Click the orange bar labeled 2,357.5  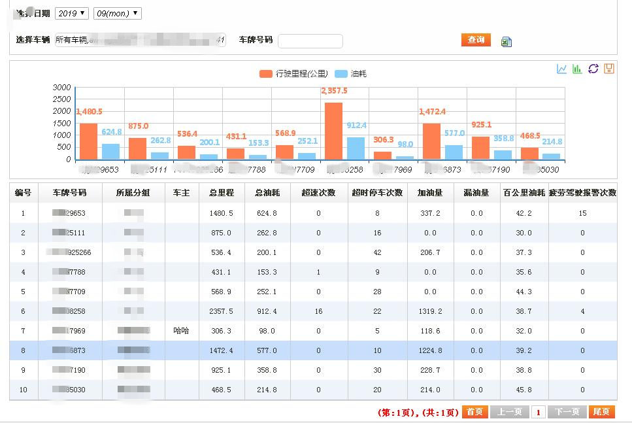(x=334, y=131)
